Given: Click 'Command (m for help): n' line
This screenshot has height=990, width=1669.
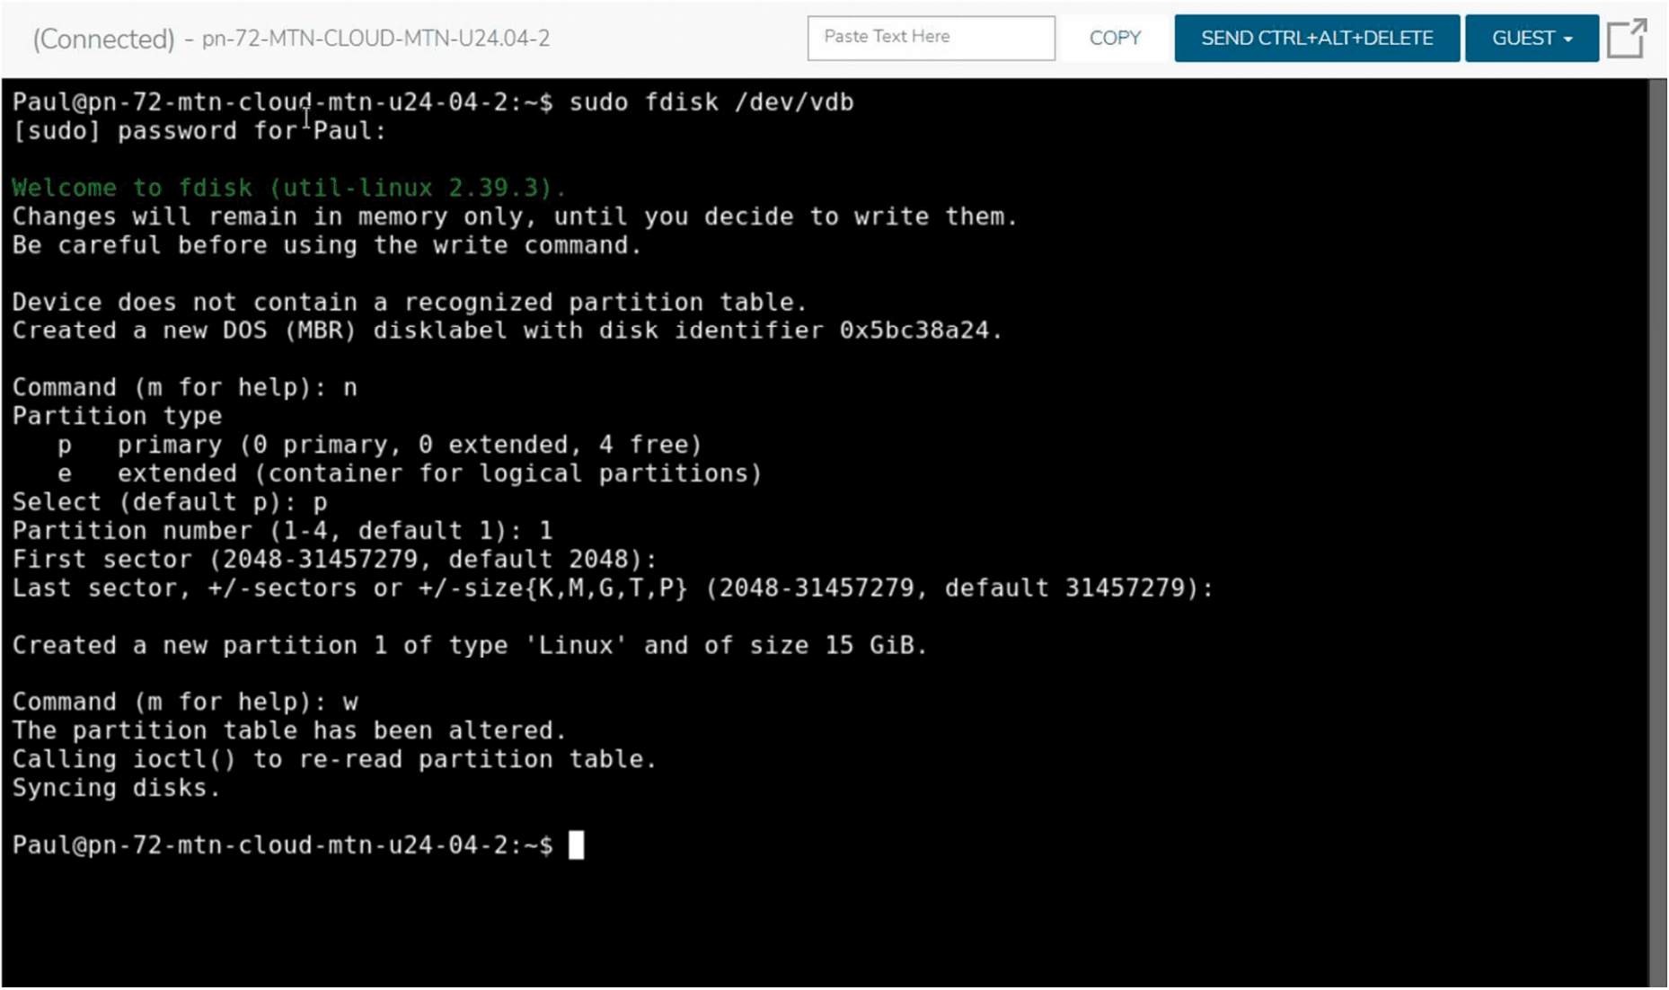Looking at the screenshot, I should [x=185, y=388].
